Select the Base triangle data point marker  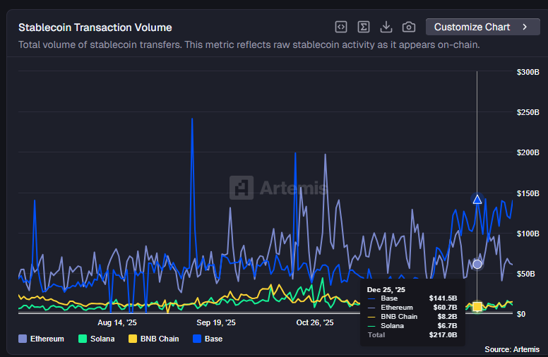coord(477,200)
